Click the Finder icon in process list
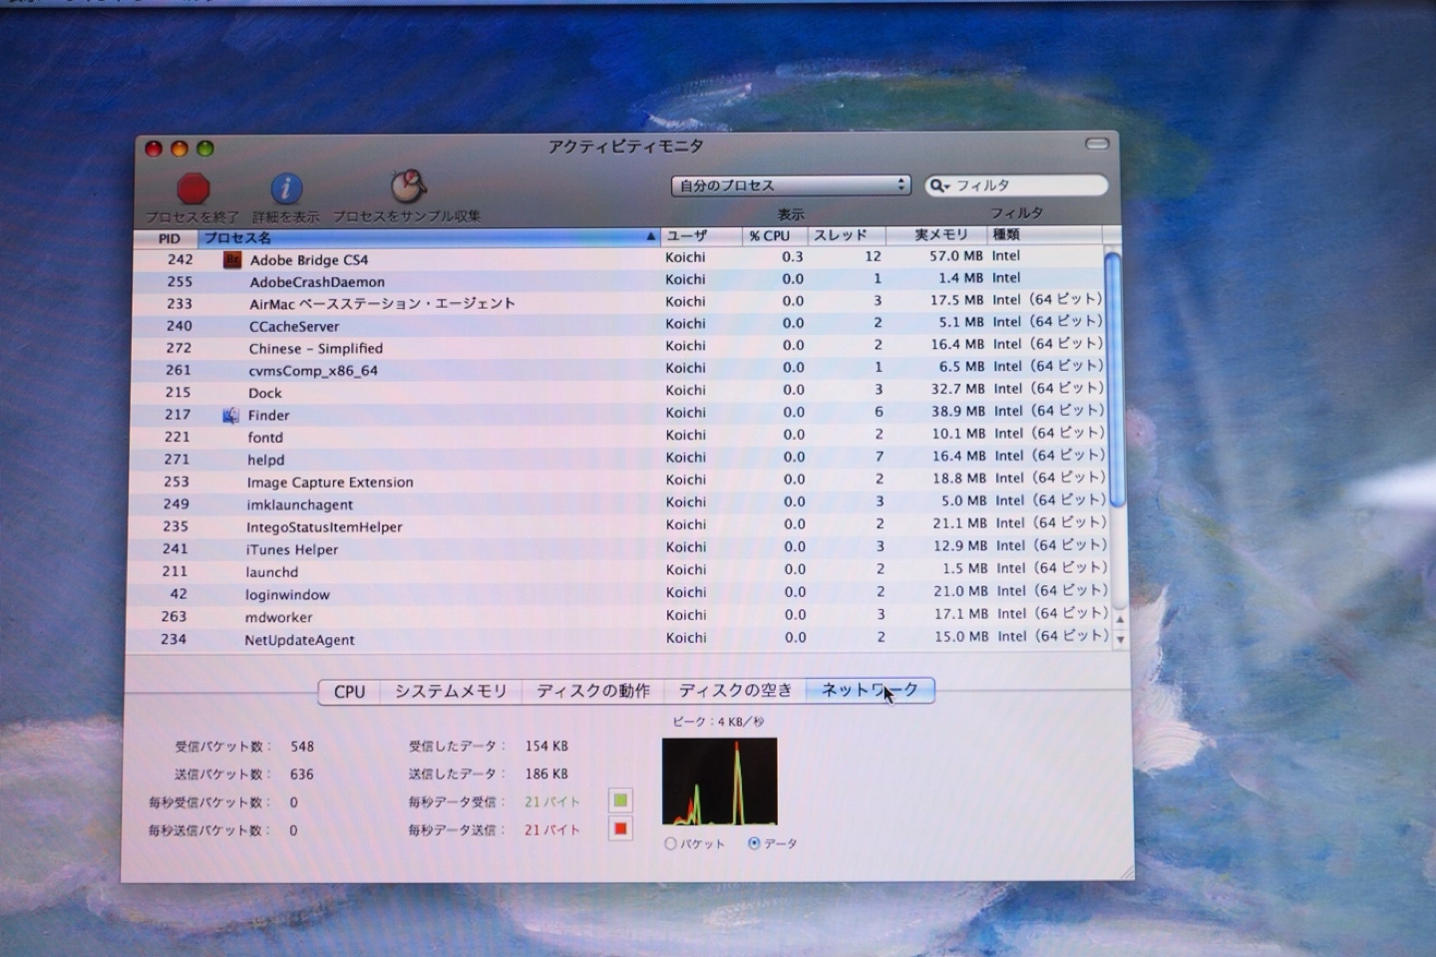 [230, 415]
